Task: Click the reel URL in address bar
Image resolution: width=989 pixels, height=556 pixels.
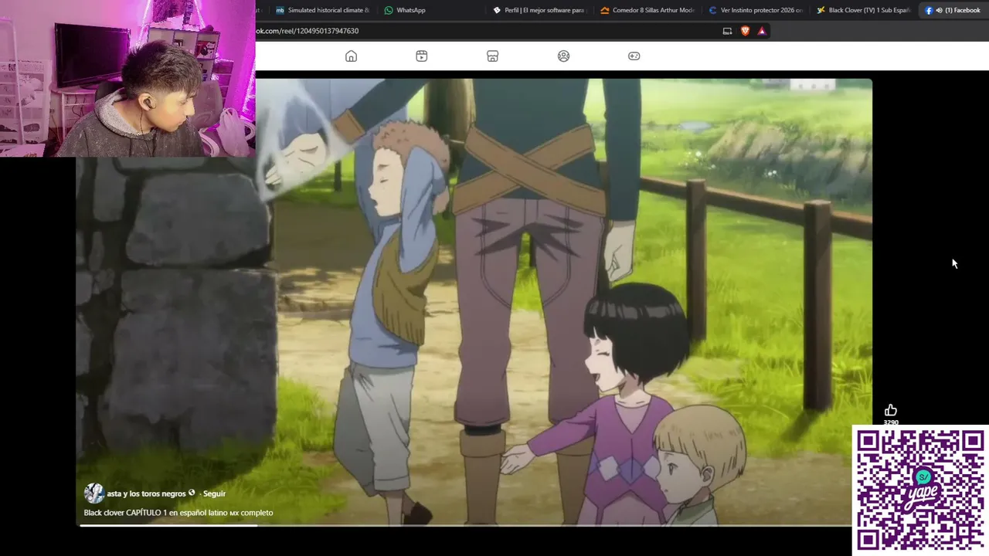Action: click(x=308, y=31)
